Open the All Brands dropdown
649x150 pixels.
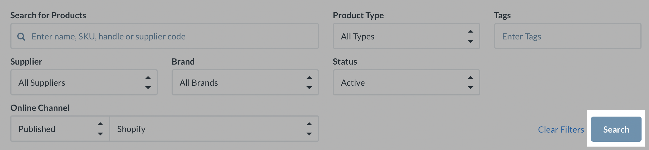238,83
